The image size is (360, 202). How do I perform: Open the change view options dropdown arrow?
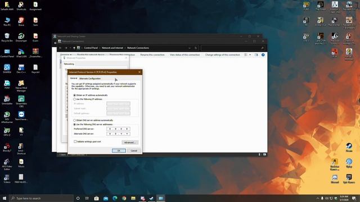(250, 55)
